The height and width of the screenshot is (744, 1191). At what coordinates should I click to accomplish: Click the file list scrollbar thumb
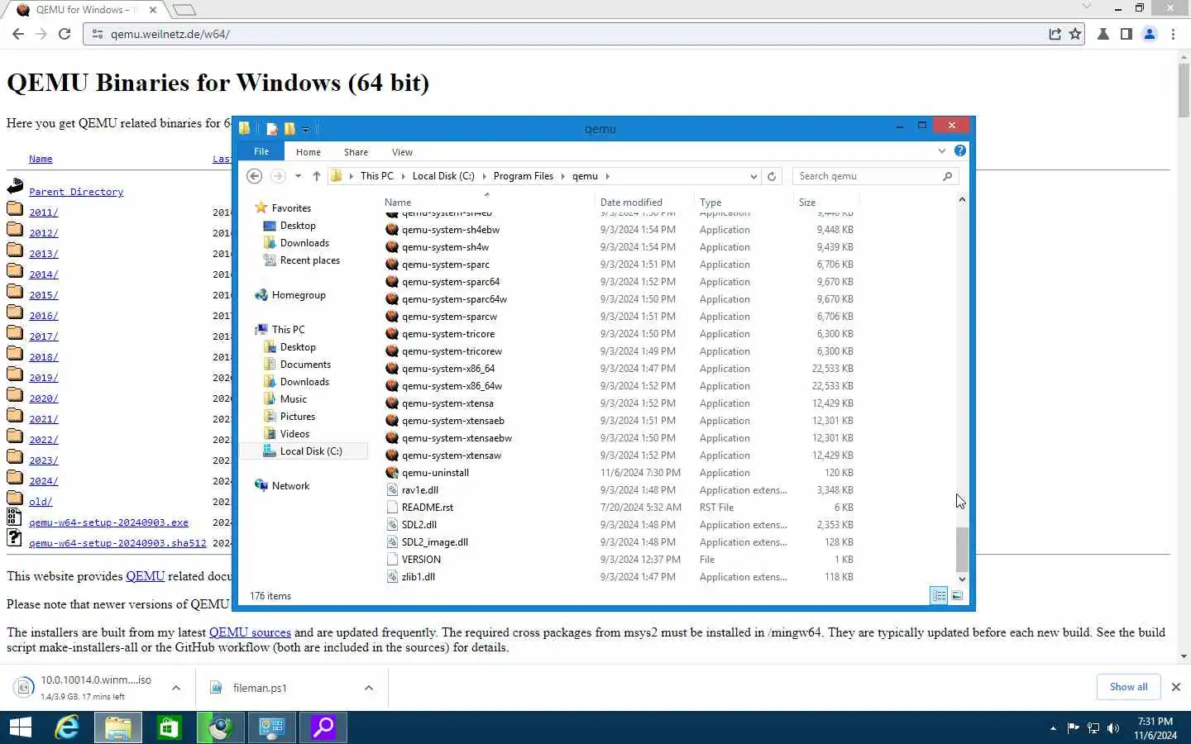[x=962, y=549]
